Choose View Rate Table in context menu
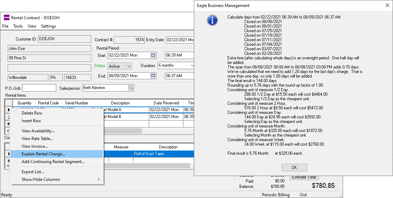Image resolution: width=393 pixels, height=198 pixels. click(37, 139)
